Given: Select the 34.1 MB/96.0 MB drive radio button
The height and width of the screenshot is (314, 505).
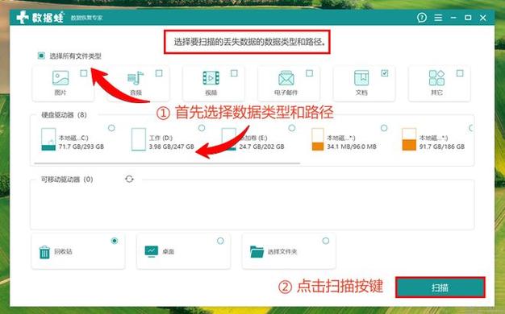Looking at the screenshot, I should click(x=384, y=128).
